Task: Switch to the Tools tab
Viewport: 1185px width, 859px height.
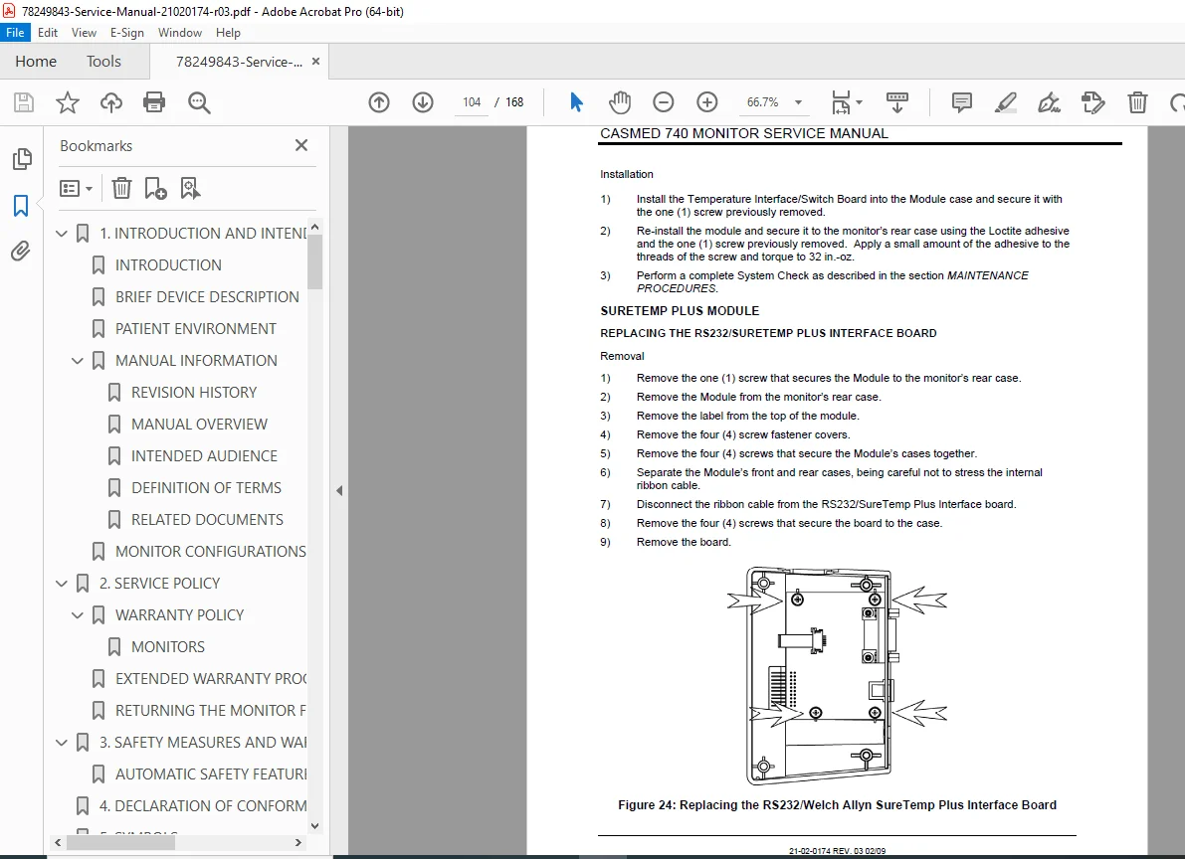Action: pyautogui.click(x=103, y=62)
